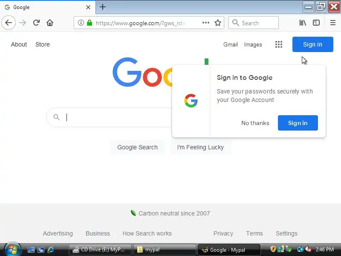
Task: Open Images search link
Action: click(x=253, y=45)
